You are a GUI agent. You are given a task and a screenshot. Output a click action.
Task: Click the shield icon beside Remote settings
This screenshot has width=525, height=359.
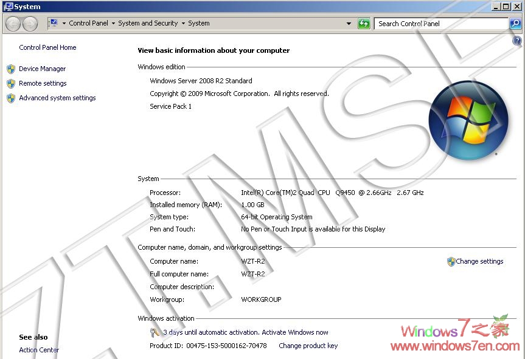pyautogui.click(x=10, y=83)
